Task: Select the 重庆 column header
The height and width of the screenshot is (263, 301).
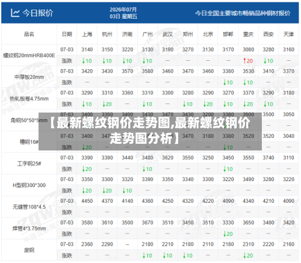Action: point(248,34)
